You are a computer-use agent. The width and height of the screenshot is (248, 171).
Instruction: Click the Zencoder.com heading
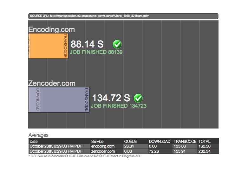click(52, 83)
